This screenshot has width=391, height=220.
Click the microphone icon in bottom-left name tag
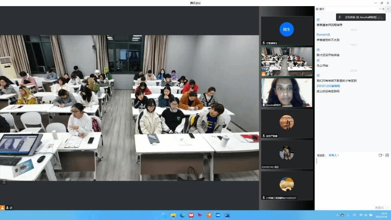click(x=7, y=207)
